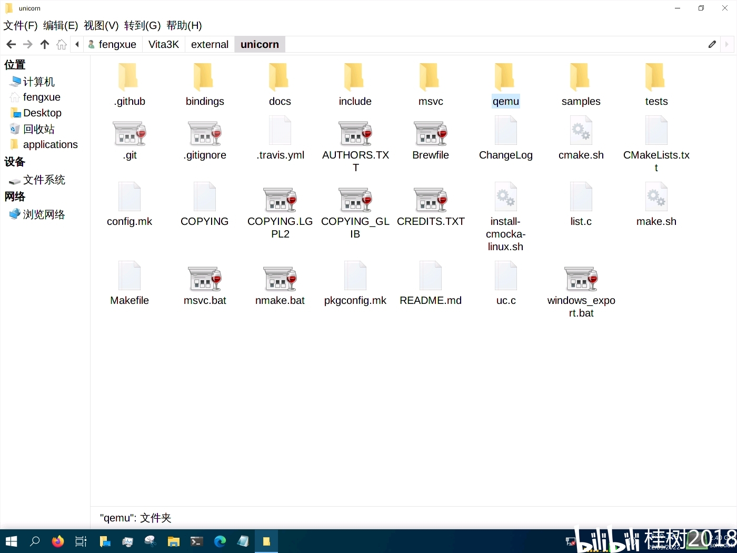Select 浏览网络 in the sidebar
737x553 pixels.
point(37,214)
